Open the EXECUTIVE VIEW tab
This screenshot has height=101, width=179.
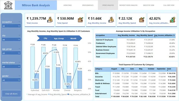tap(149, 5)
